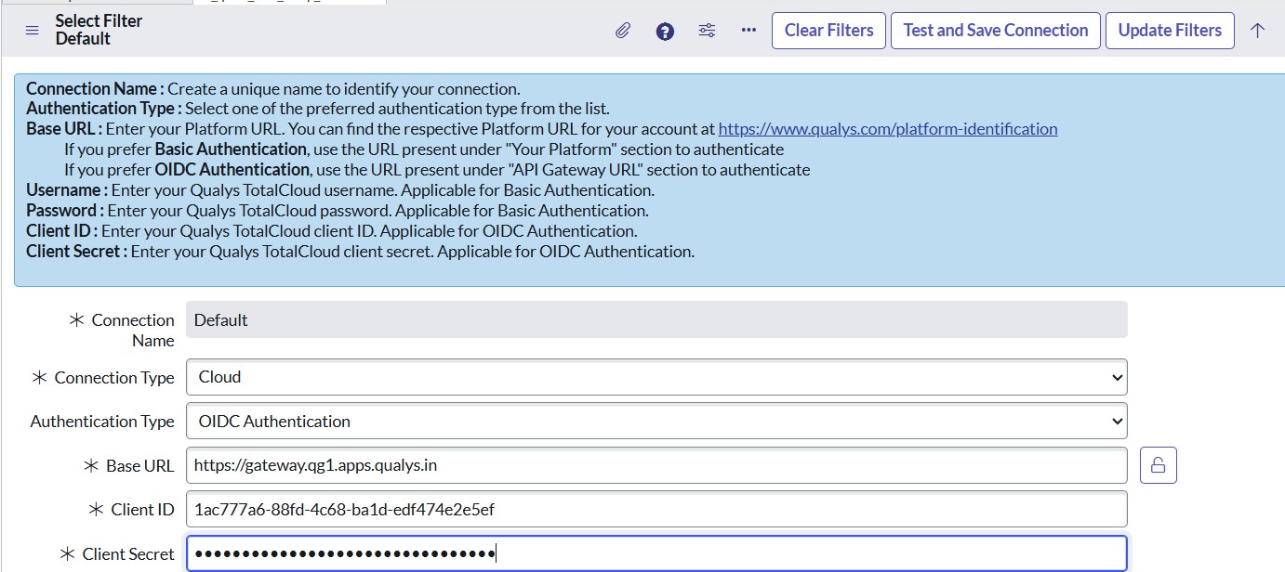Click the Connection Type field label
The width and height of the screenshot is (1285, 572).
tap(114, 378)
